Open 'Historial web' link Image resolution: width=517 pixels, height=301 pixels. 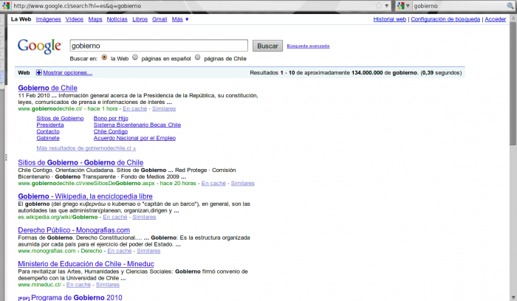[390, 19]
